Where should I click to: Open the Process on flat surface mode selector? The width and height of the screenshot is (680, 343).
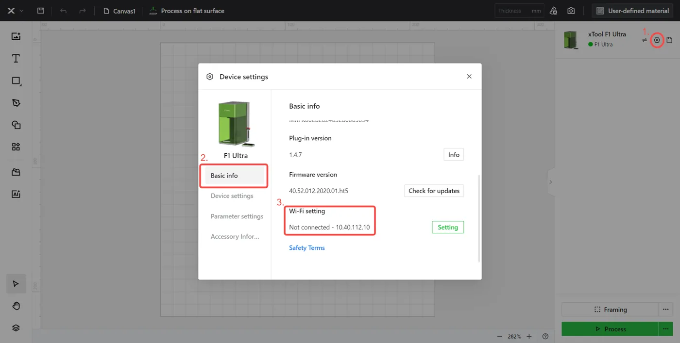tap(187, 11)
